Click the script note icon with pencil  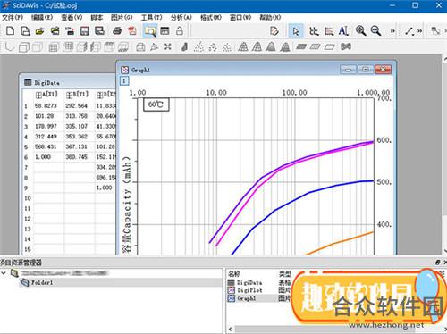(274, 30)
